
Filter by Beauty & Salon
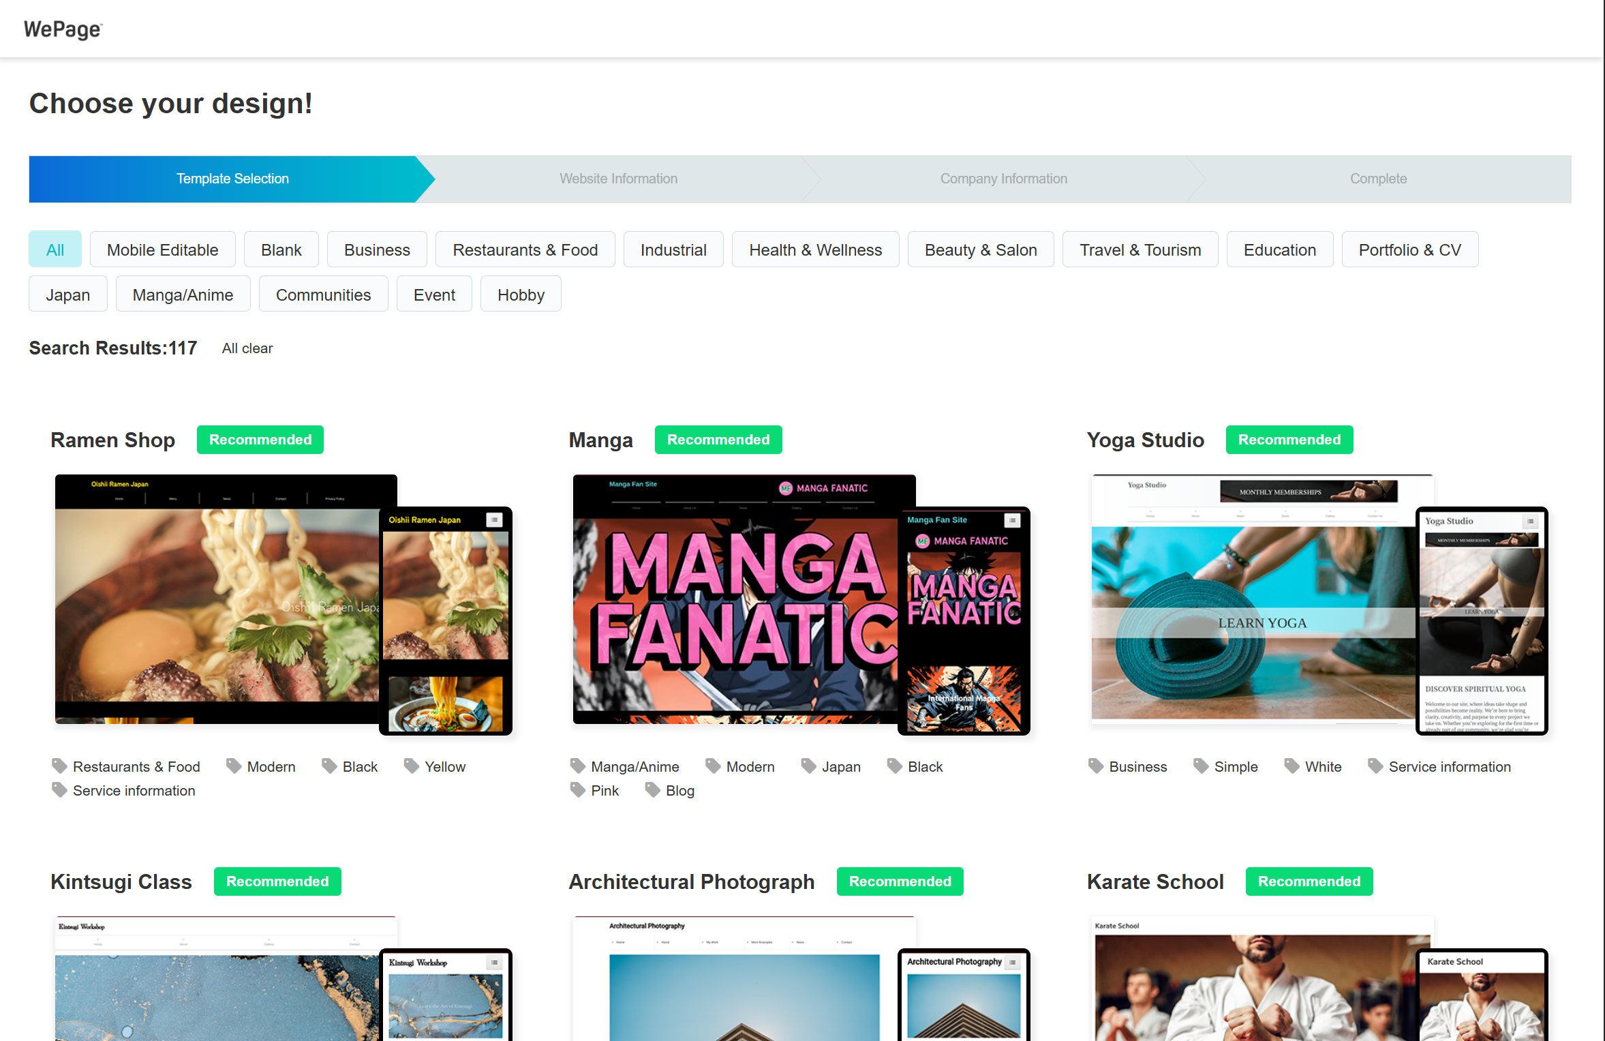click(981, 250)
